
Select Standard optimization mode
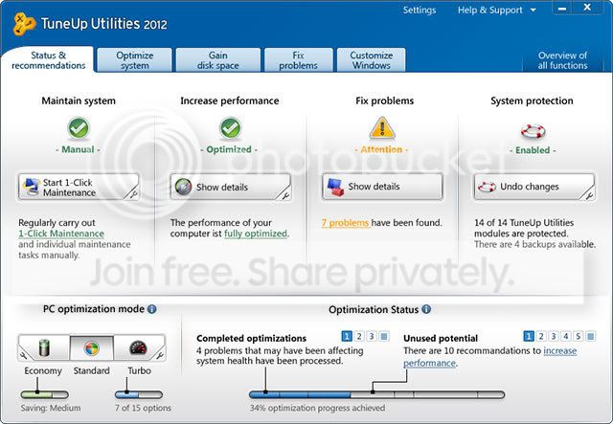pos(92,347)
